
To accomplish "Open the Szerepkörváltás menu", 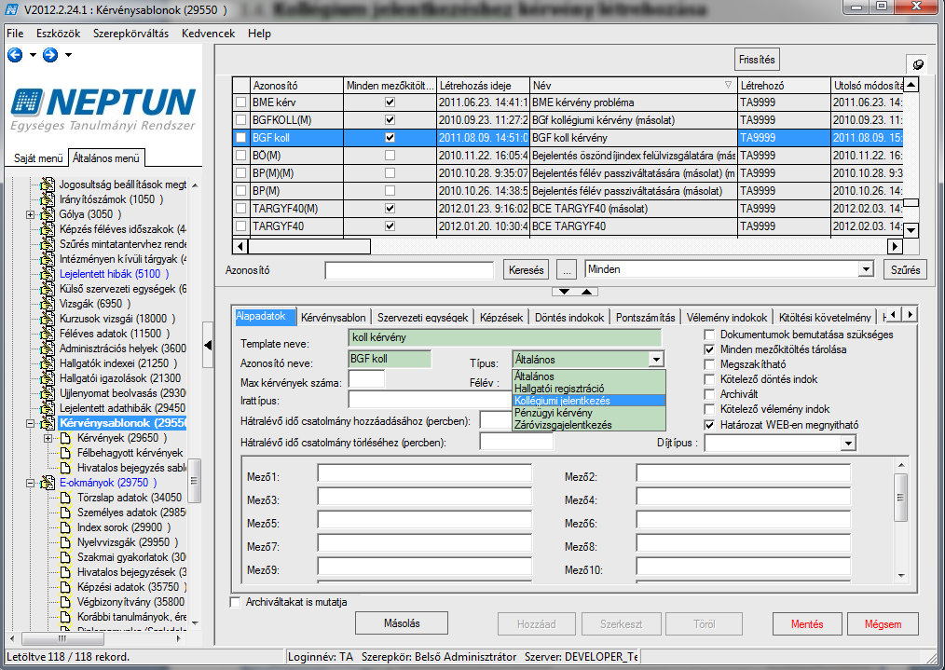I will 130,34.
